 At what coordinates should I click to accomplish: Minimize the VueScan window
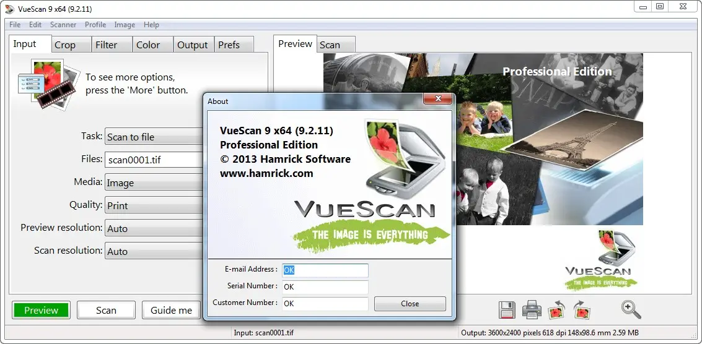click(642, 6)
